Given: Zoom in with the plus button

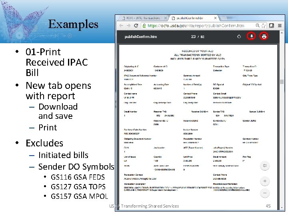Looking at the screenshot, I should pos(265,181).
